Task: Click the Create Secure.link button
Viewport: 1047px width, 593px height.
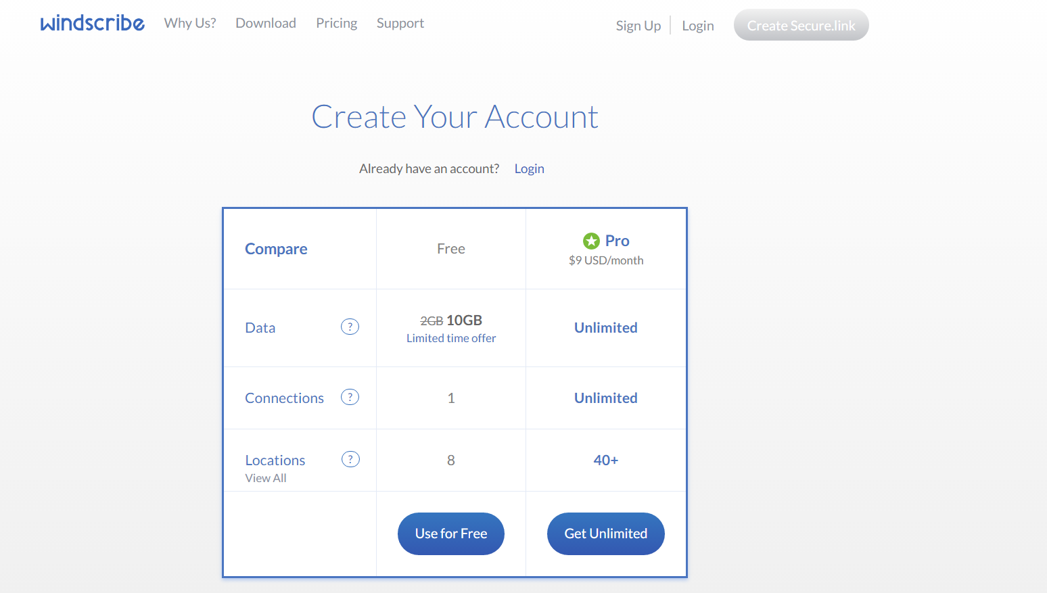Action: click(x=801, y=25)
